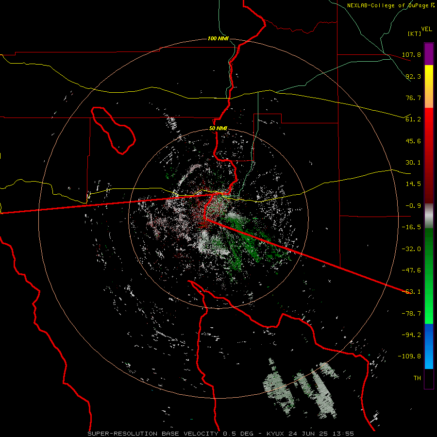Screen dimensions: 437x437
Task: Select the -109.8 scale value
Action: 409,356
